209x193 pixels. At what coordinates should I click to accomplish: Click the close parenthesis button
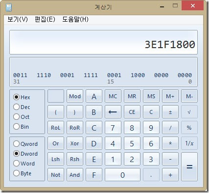pos(75,112)
